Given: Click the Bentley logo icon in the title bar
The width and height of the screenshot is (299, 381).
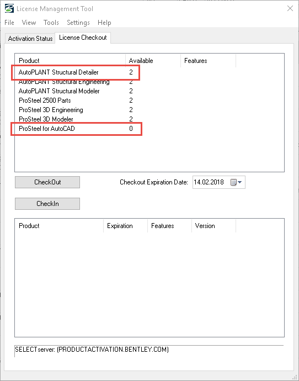Looking at the screenshot, I should point(9,8).
